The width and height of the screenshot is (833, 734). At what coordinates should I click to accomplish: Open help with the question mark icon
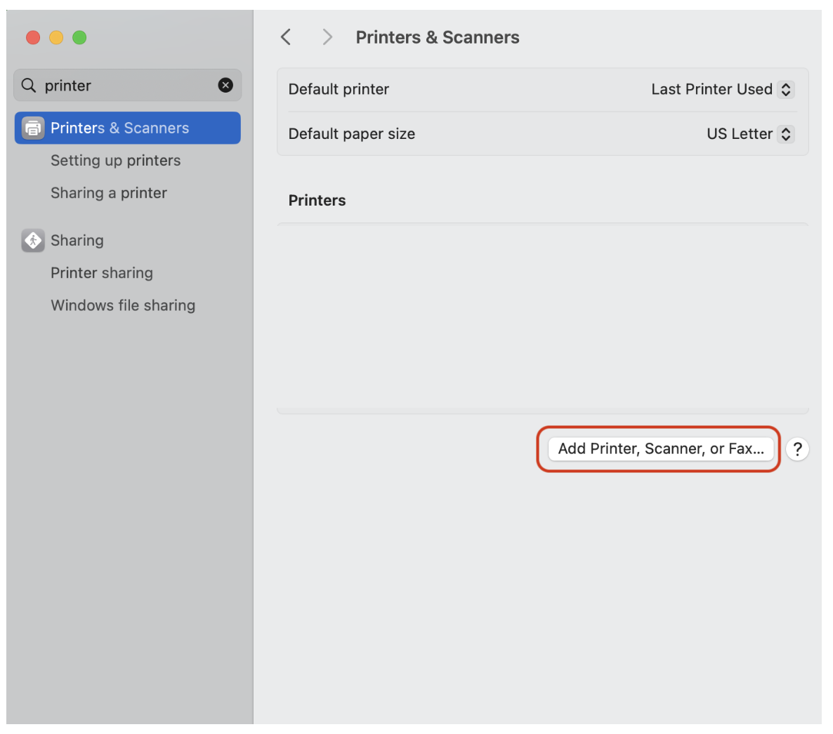pyautogui.click(x=797, y=449)
